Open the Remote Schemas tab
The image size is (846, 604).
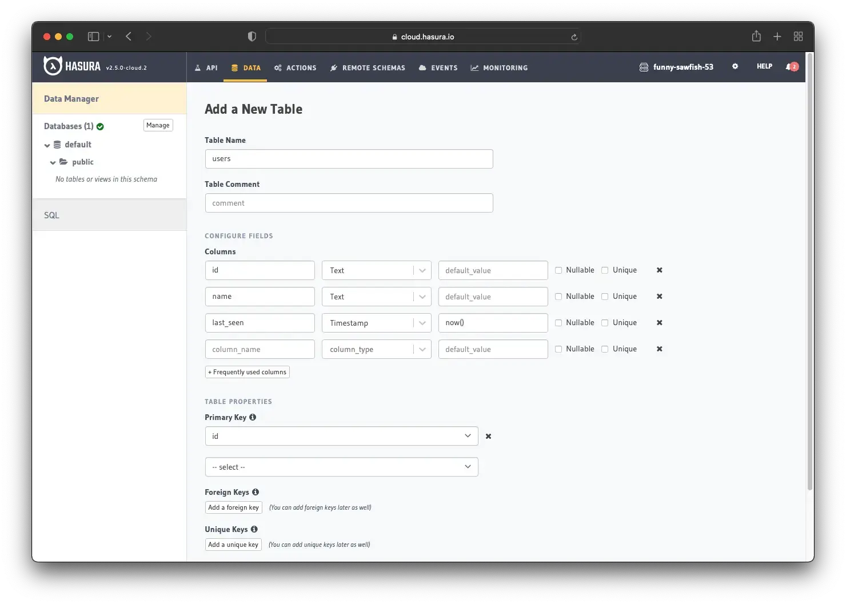368,67
